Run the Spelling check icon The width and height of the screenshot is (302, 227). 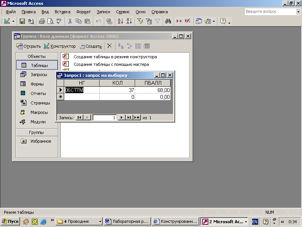coord(59,21)
